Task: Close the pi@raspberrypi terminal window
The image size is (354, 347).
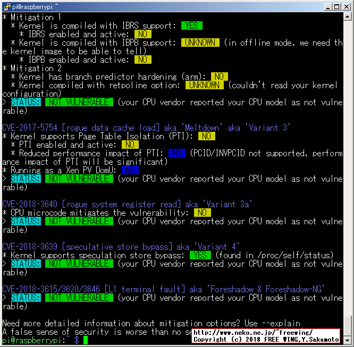Action: click(x=346, y=7)
